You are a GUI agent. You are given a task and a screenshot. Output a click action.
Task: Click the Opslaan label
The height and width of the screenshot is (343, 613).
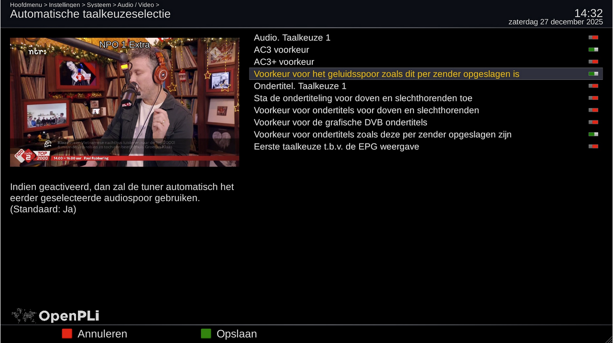237,334
